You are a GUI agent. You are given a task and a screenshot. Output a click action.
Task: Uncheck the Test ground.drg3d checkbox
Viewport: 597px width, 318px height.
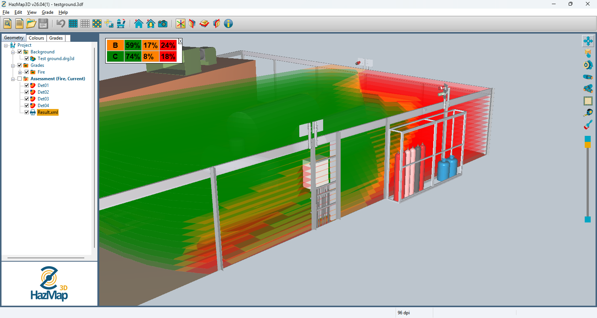click(x=27, y=59)
